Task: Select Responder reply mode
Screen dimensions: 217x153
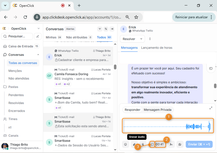Action: 132,110
